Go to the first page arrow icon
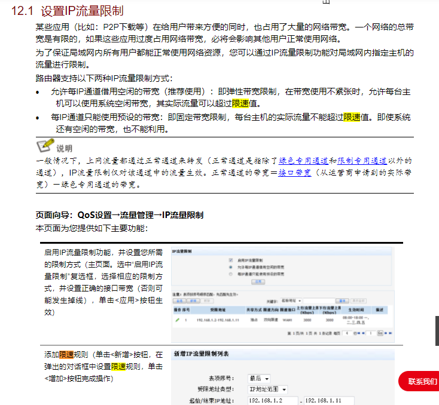The height and width of the screenshot is (405, 439). 358,333
